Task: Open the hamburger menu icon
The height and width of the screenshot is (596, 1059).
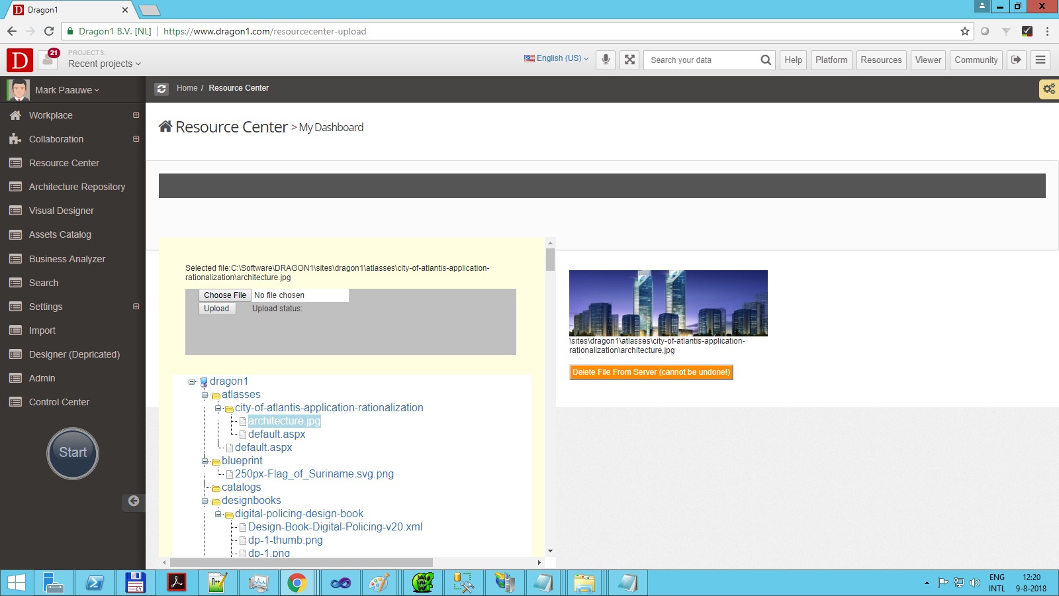Action: [1040, 60]
